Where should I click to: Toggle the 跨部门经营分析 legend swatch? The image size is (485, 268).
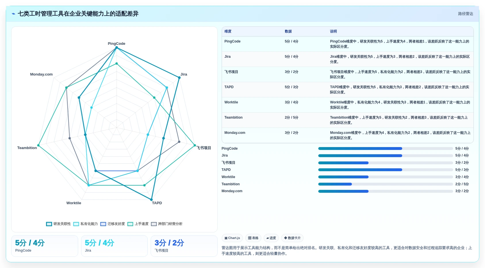tap(154, 224)
